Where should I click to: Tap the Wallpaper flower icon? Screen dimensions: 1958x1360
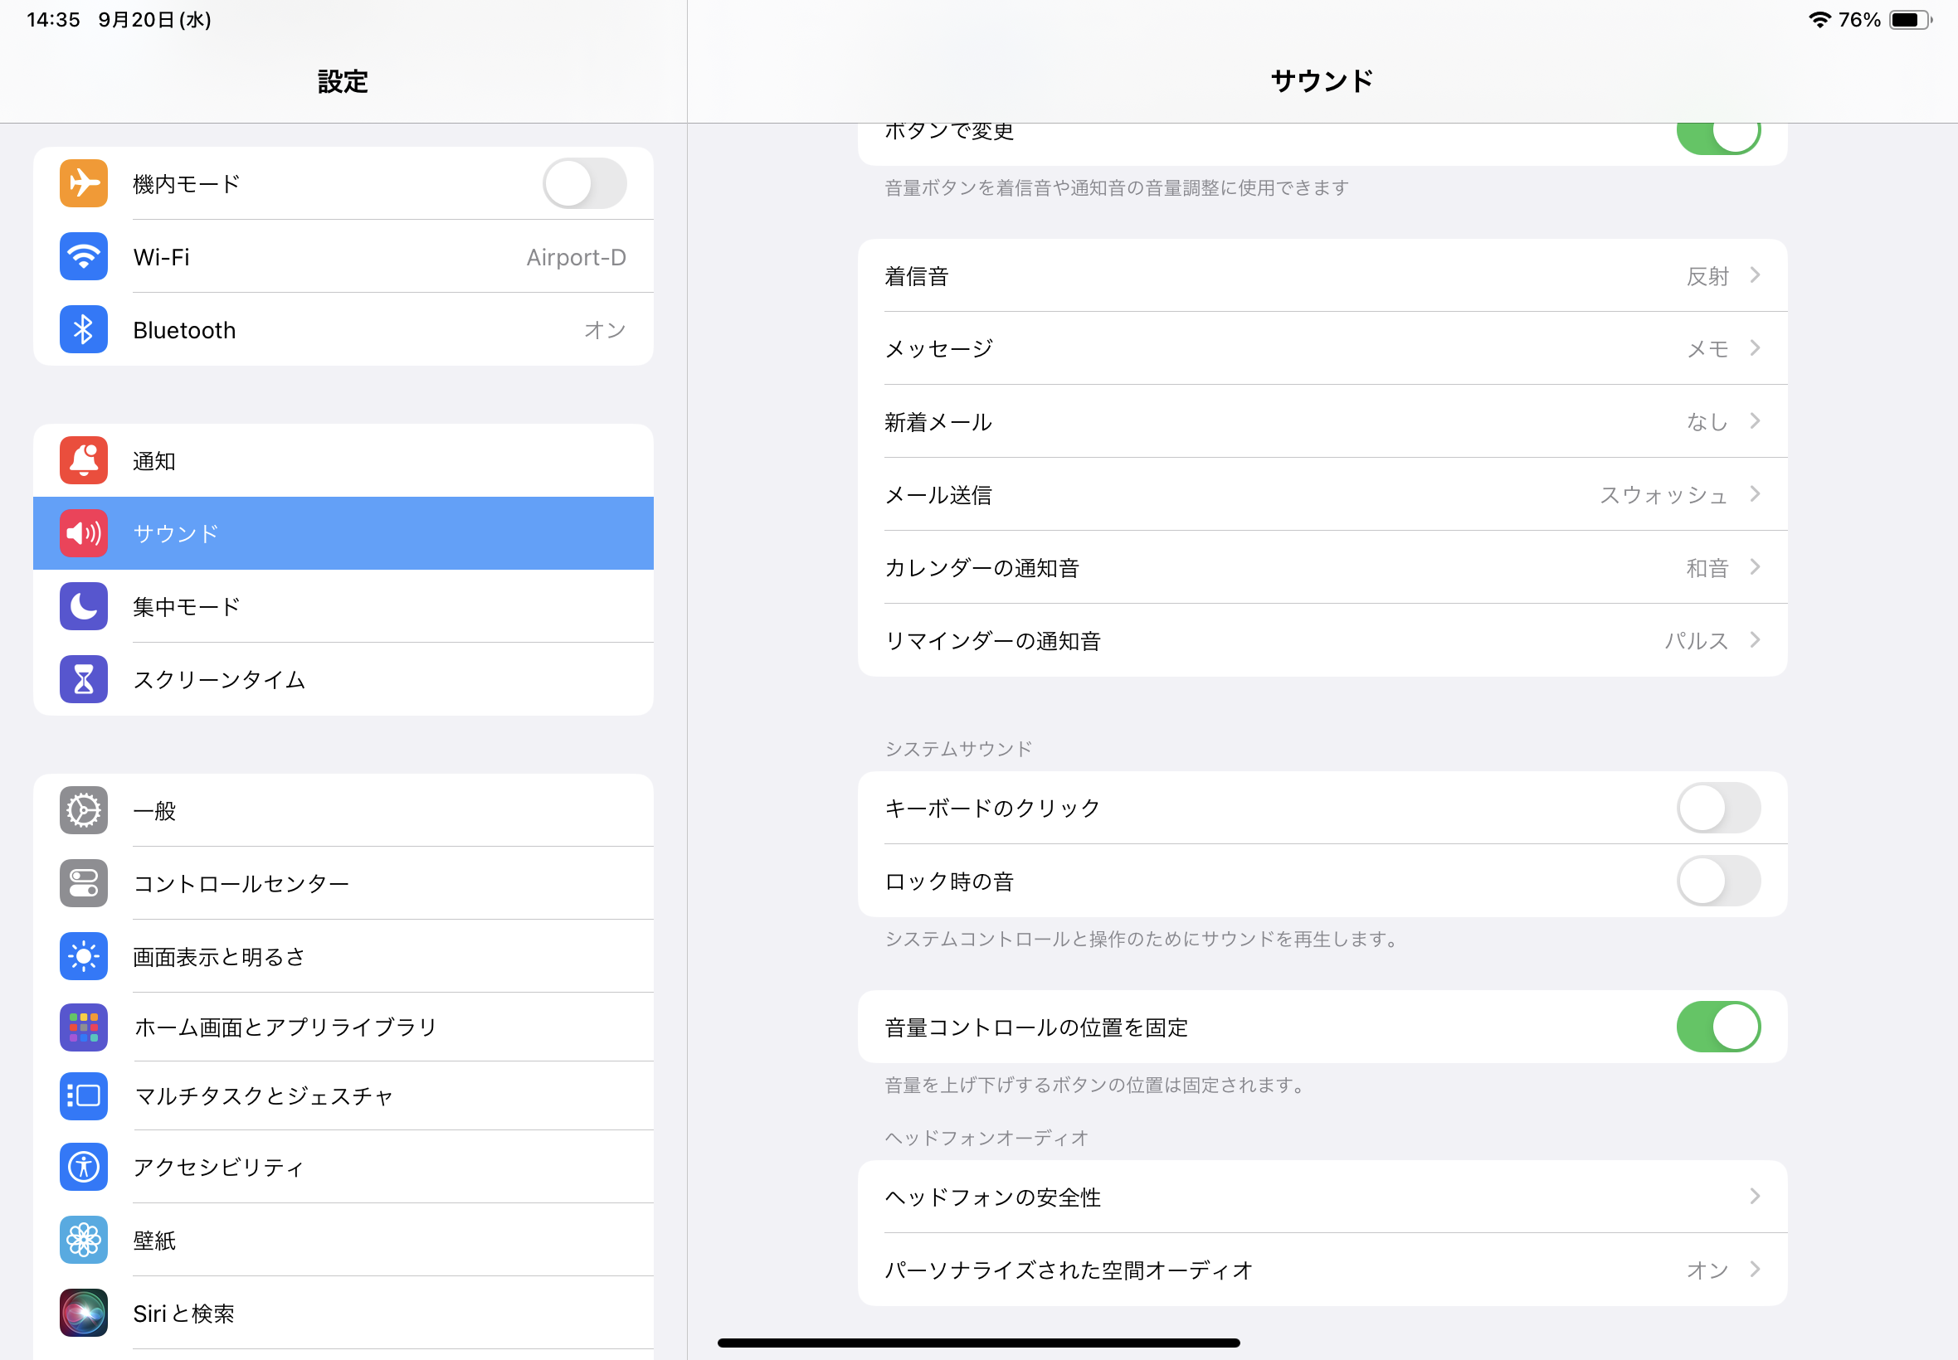point(84,1240)
